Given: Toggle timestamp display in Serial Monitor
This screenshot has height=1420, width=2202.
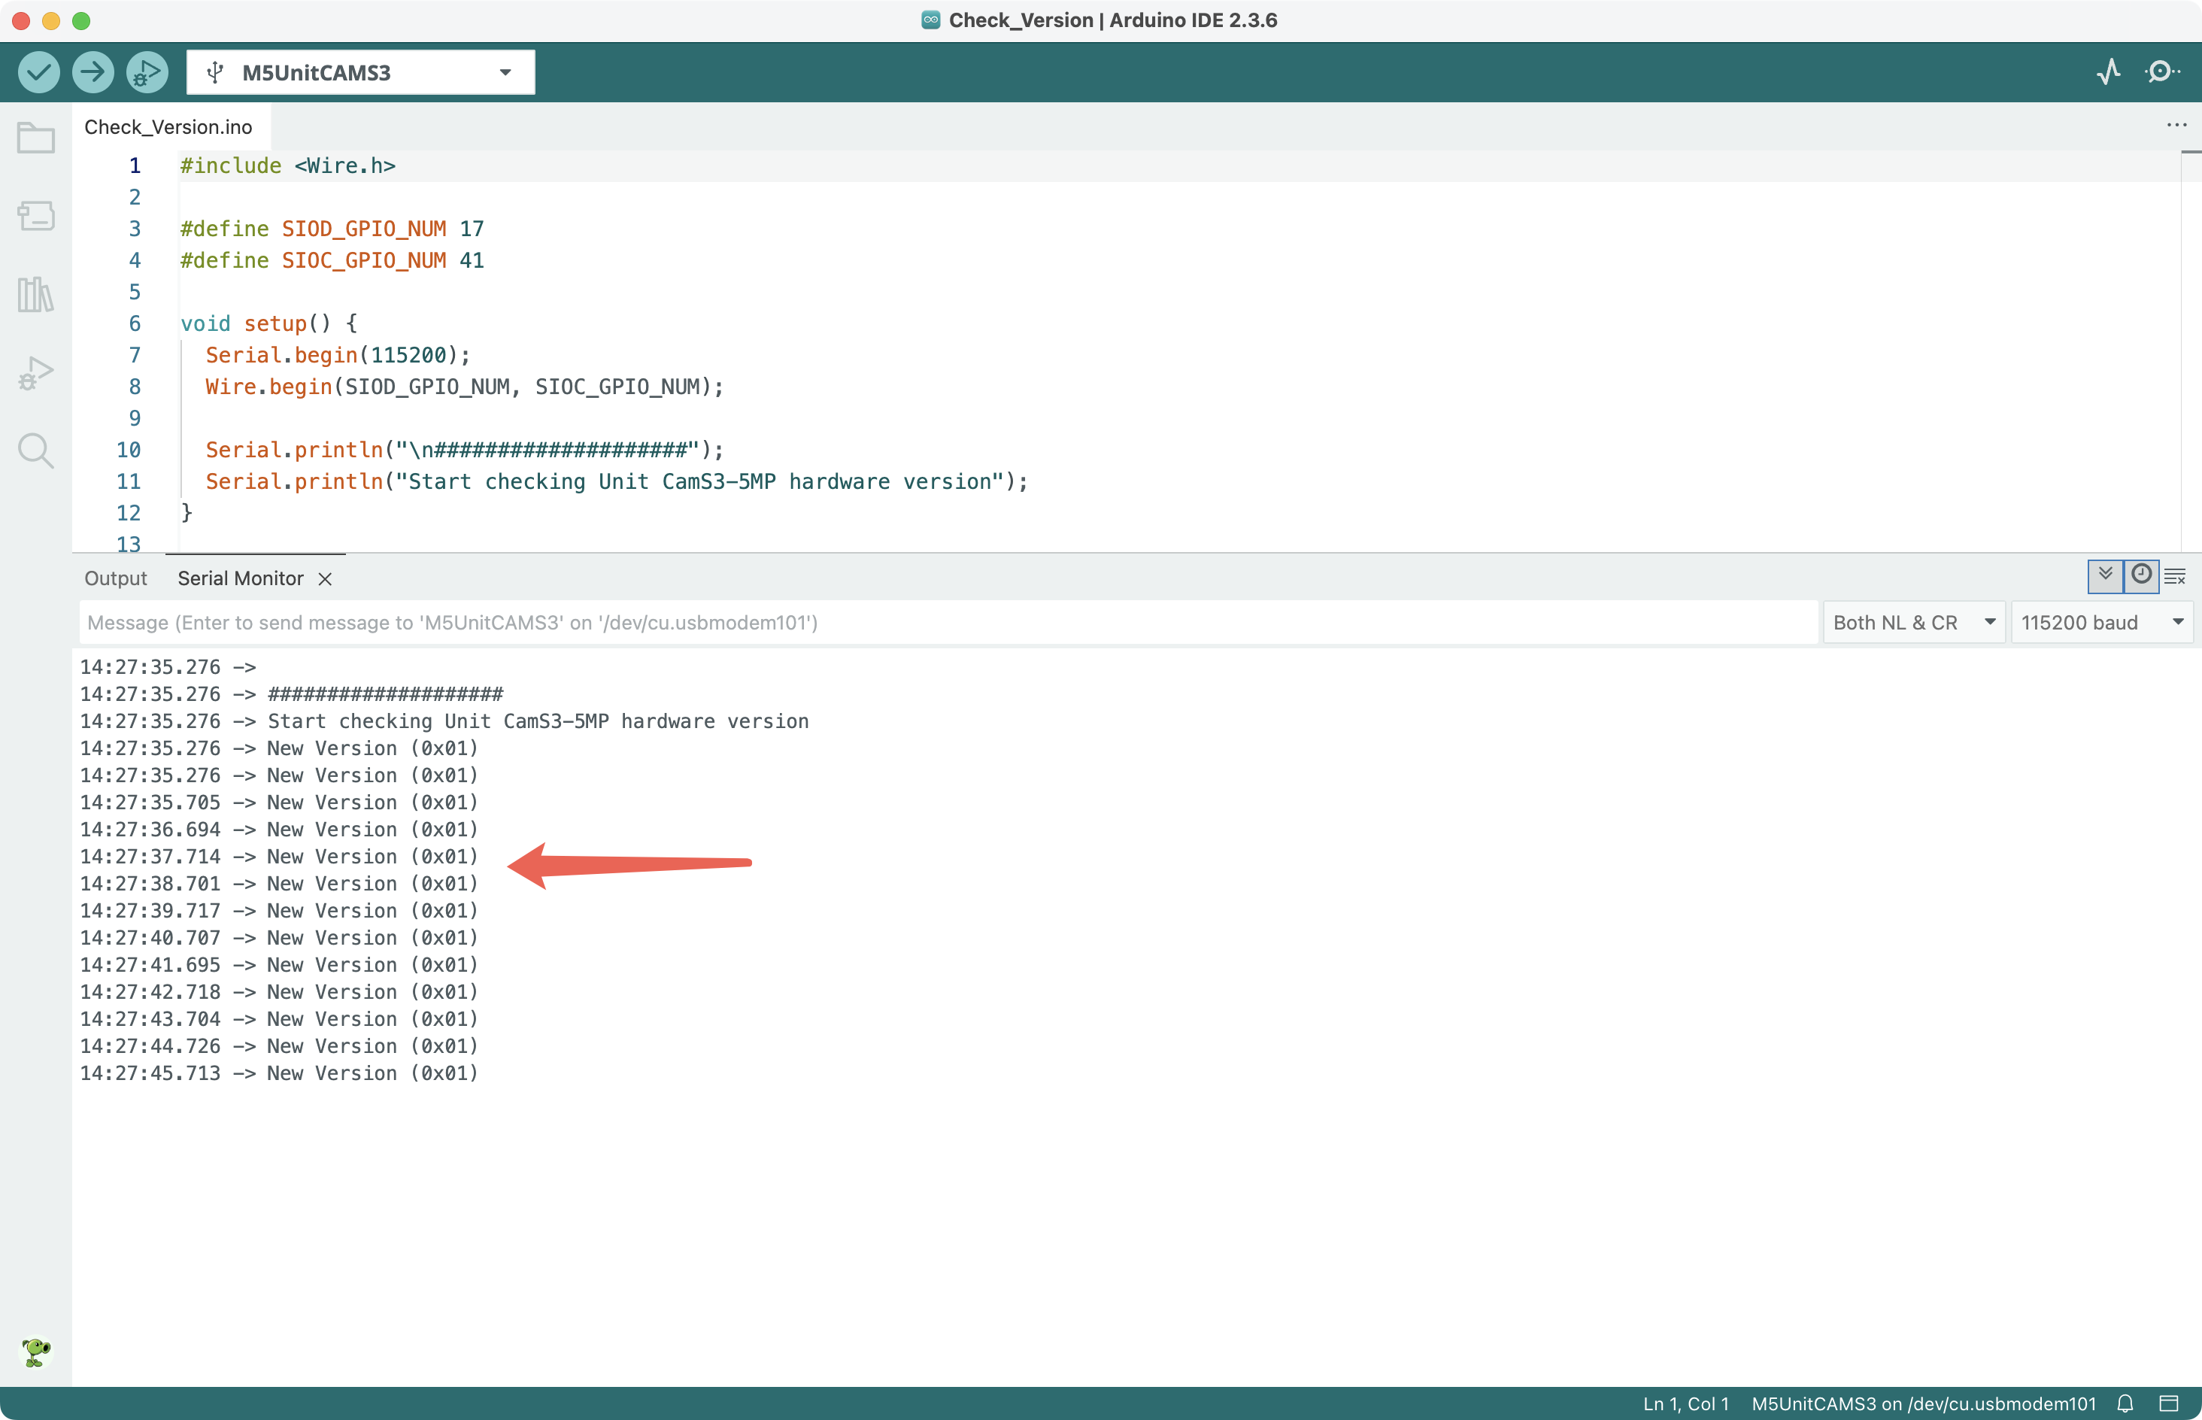Looking at the screenshot, I should [x=2141, y=575].
